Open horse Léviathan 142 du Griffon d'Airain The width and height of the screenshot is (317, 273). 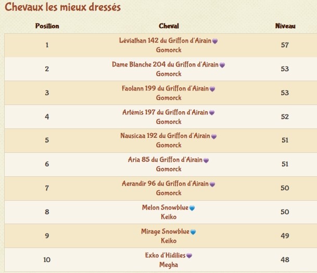pos(165,41)
